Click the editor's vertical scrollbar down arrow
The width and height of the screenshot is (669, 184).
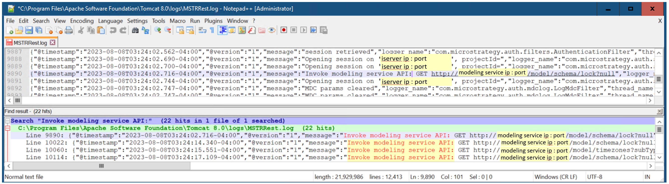(659, 92)
